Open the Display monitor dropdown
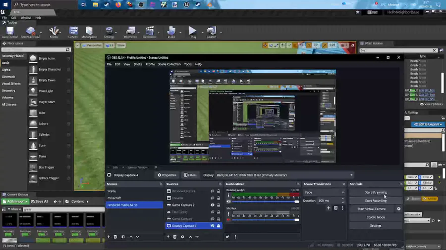Image resolution: width=446 pixels, height=250 pixels. point(285,175)
